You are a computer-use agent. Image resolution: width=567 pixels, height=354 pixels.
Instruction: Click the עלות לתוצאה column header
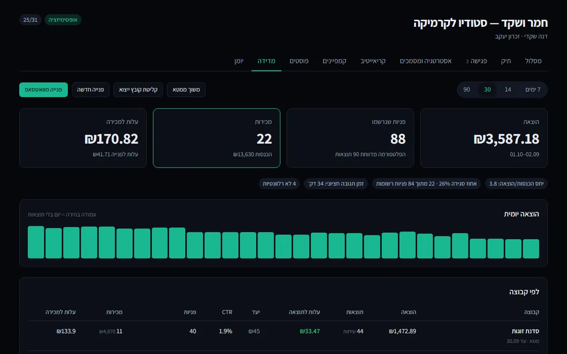pos(304,312)
